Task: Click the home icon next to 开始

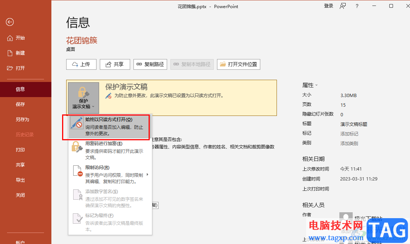Action: (10, 38)
